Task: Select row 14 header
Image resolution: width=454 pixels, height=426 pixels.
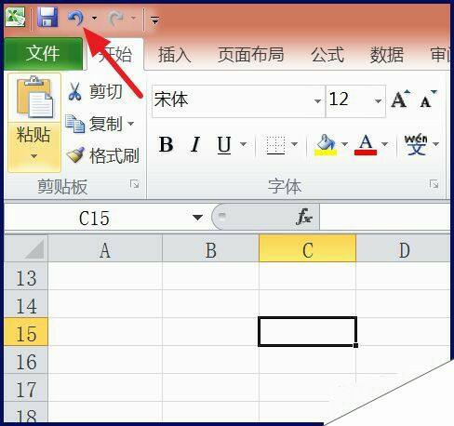Action: [26, 304]
